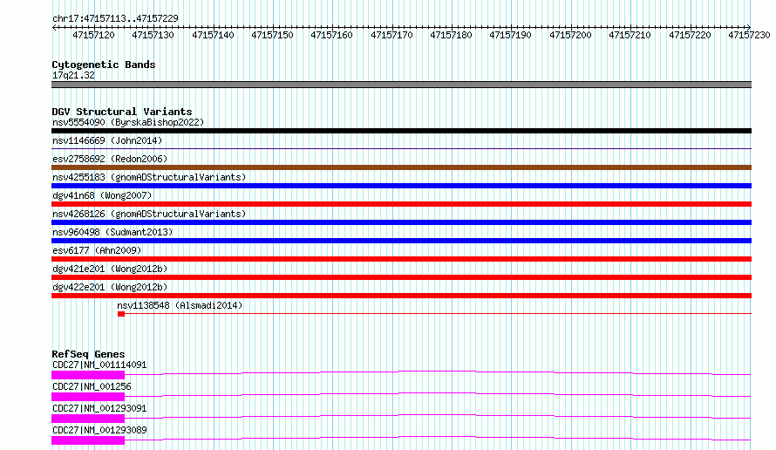Open the Cytogenetic Bands track heading
This screenshot has width=776, height=450.
pyautogui.click(x=104, y=65)
